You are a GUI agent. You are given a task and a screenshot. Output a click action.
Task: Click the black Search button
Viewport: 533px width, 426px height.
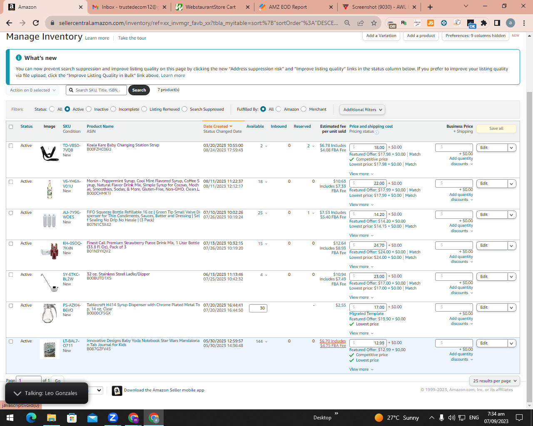pyautogui.click(x=139, y=90)
